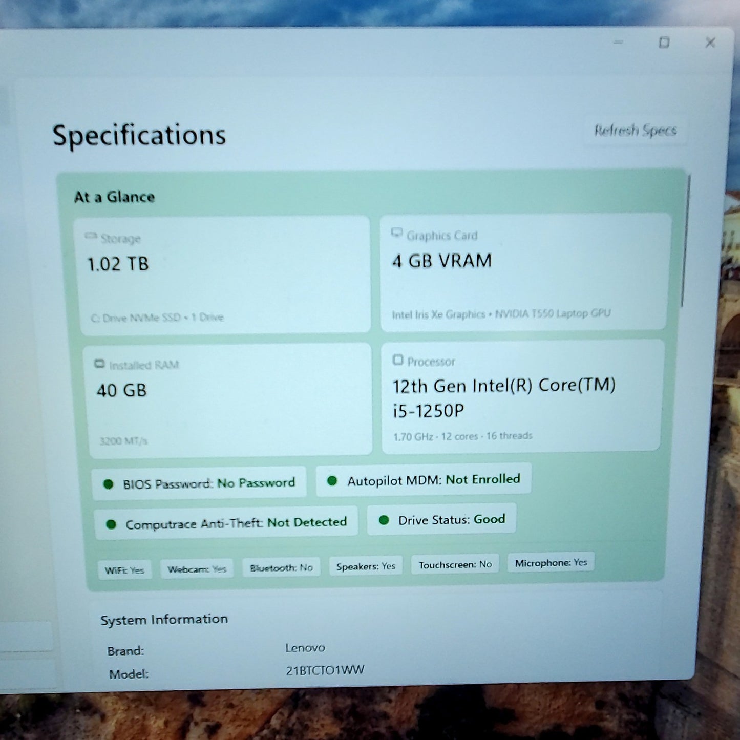
Task: Click the Brand value Lenovo
Action: pos(305,648)
